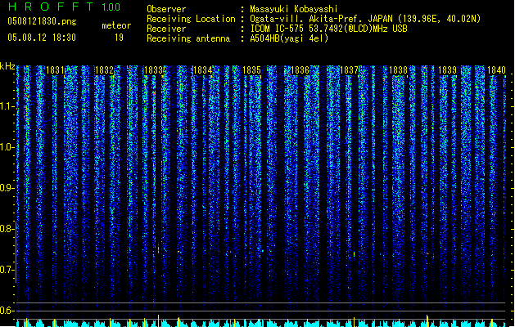This screenshot has height=327, width=515.
Task: Click the 0.7 kHz axis tick label
Action: pos(7,270)
